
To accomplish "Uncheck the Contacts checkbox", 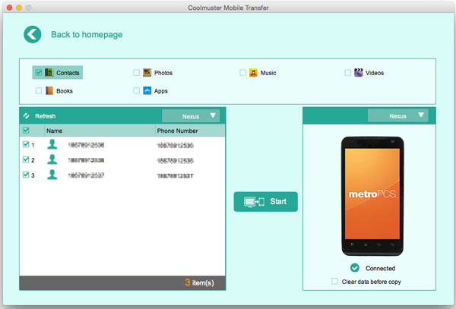I will (x=39, y=72).
